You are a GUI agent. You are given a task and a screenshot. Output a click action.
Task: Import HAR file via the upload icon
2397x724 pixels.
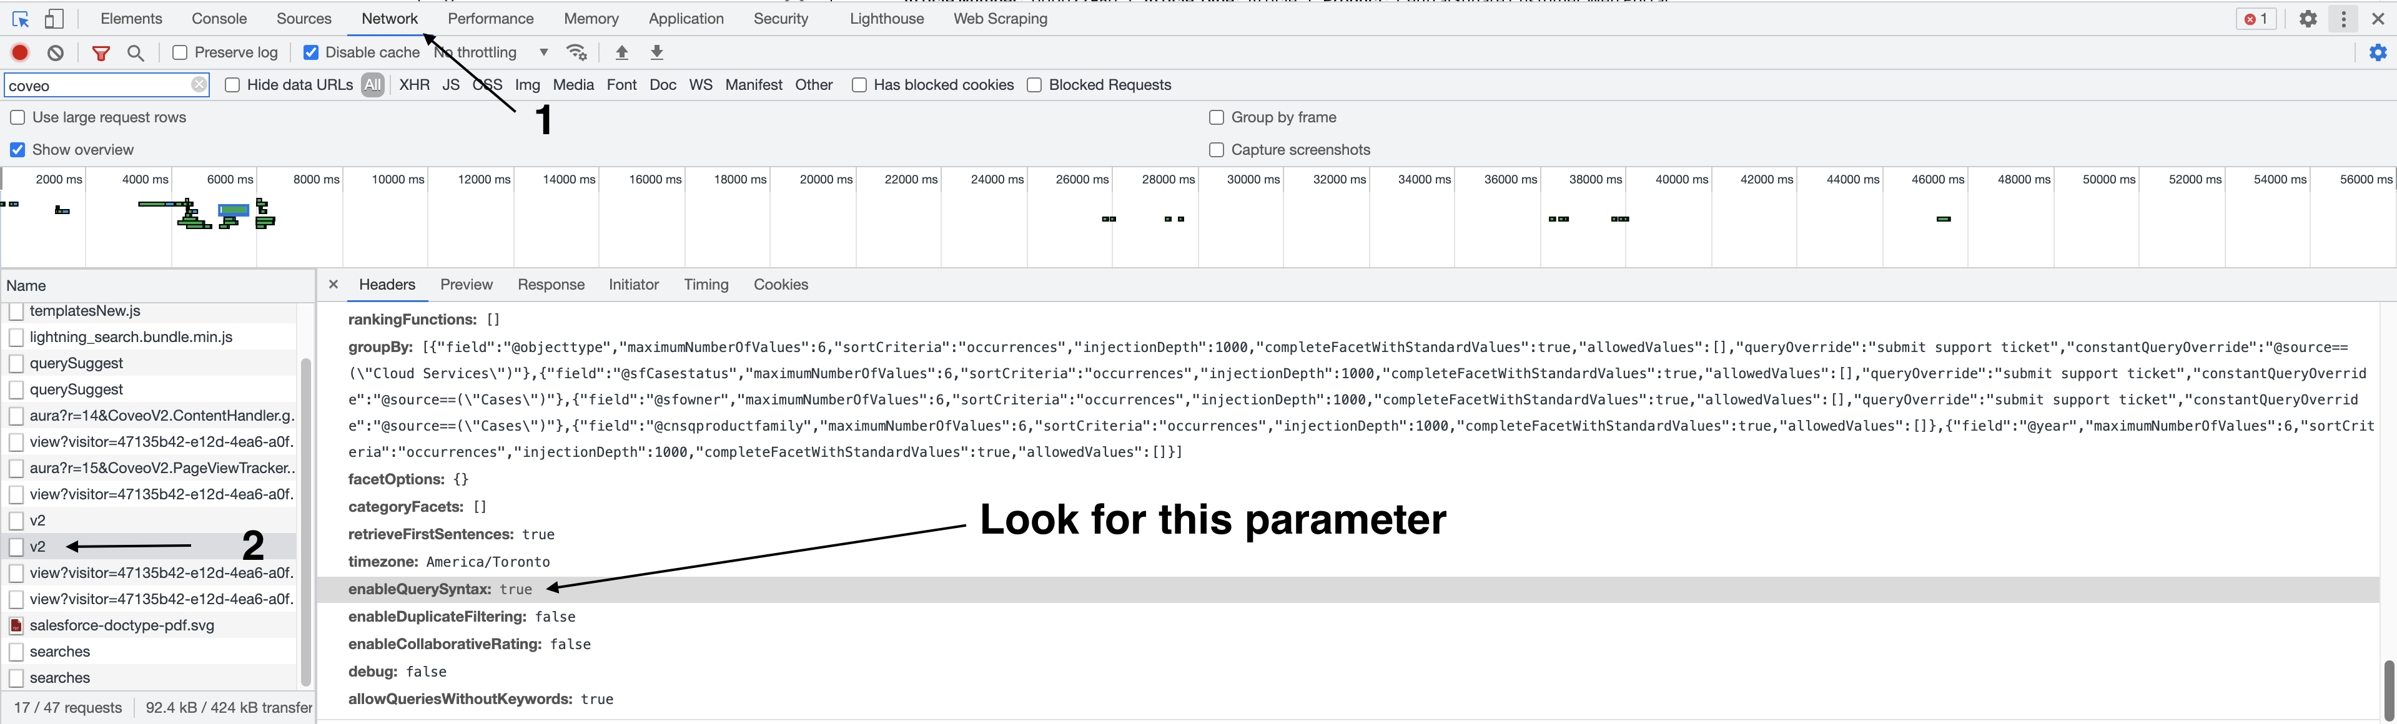[x=621, y=52]
